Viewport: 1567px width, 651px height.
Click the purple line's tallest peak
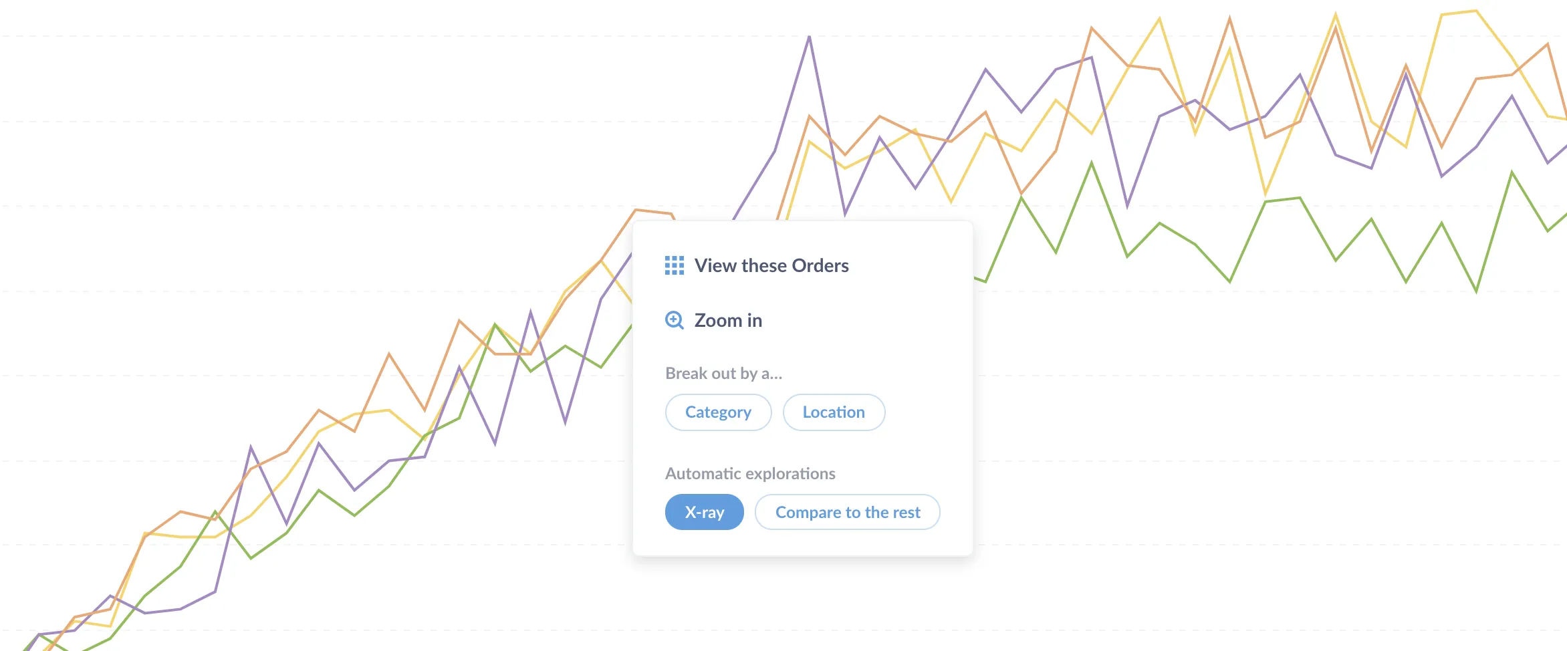[x=809, y=37]
